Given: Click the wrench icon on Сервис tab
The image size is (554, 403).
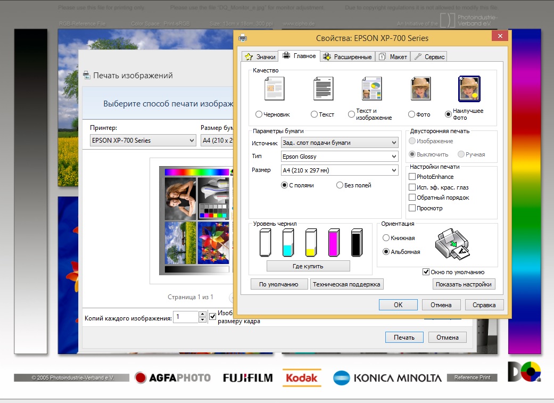Looking at the screenshot, I should (x=418, y=56).
